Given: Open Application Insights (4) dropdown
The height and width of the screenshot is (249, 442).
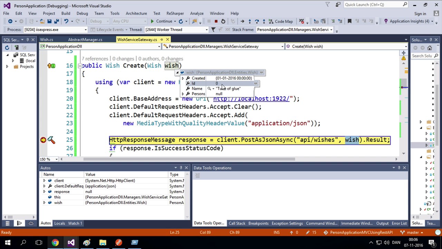Looking at the screenshot, I should [x=409, y=21].
